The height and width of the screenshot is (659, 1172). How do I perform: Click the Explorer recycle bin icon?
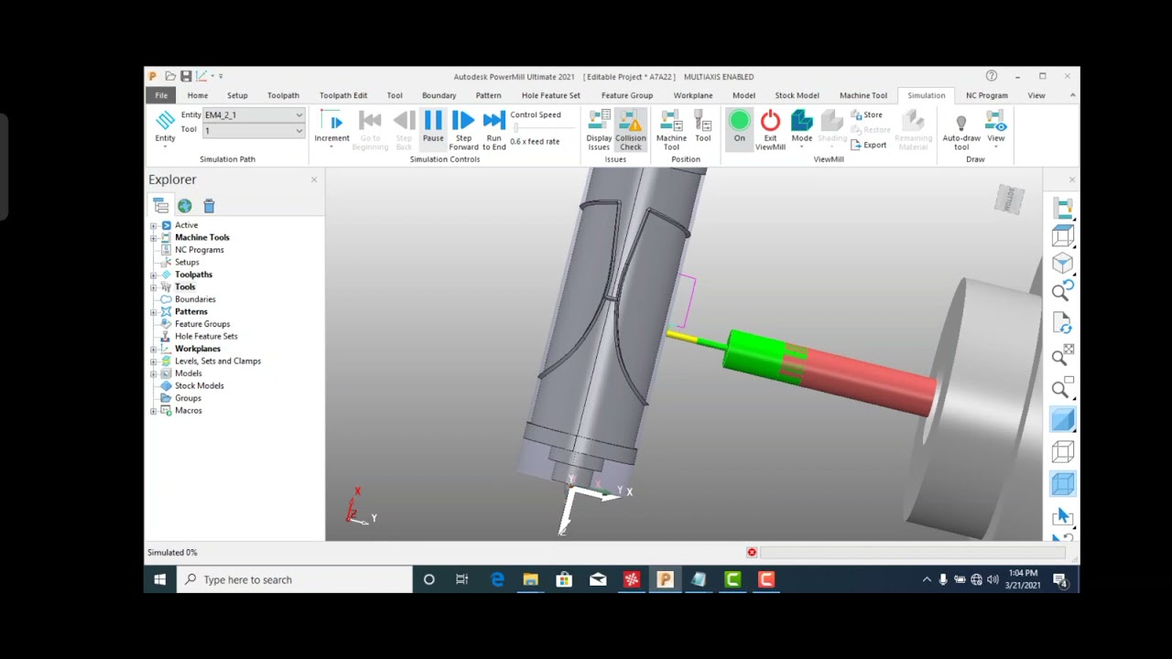point(209,207)
